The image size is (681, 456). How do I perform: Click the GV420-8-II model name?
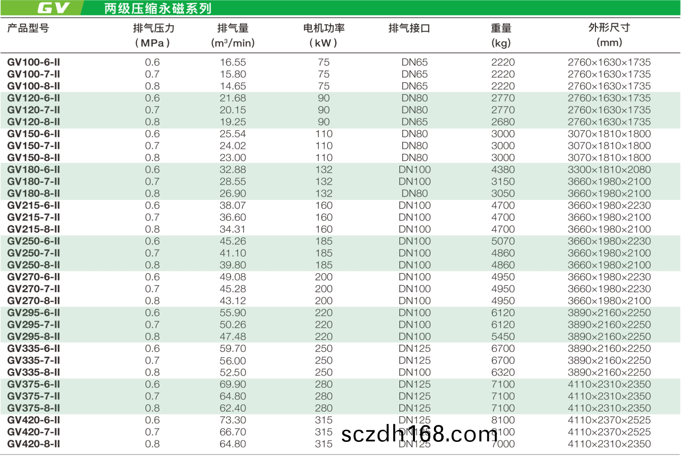(34, 444)
